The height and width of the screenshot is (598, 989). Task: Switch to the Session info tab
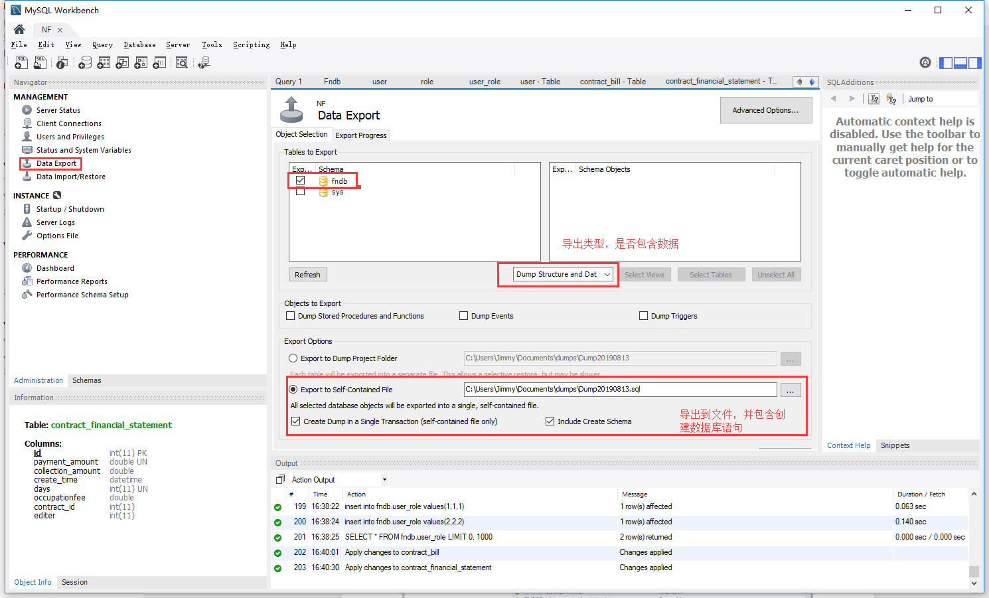coord(74,582)
